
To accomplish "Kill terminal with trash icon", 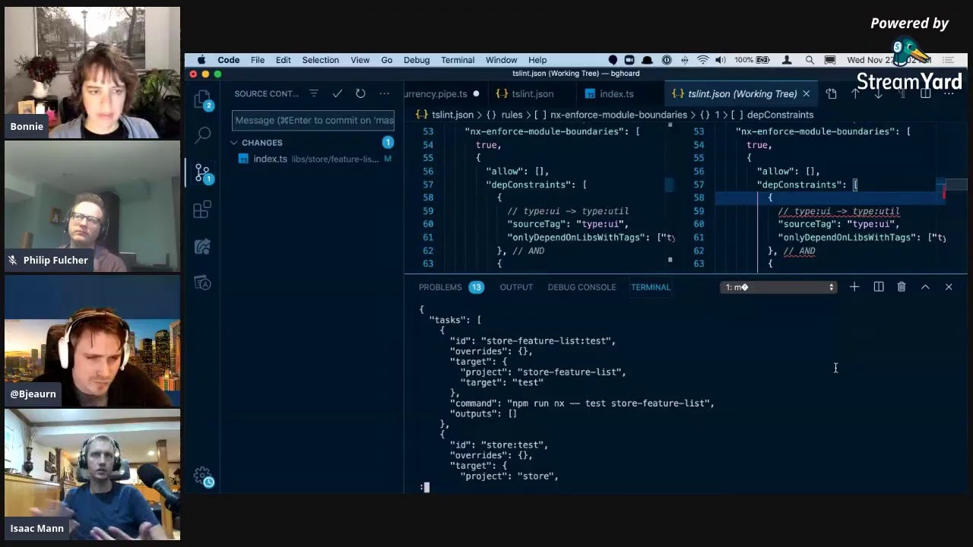I will click(902, 286).
